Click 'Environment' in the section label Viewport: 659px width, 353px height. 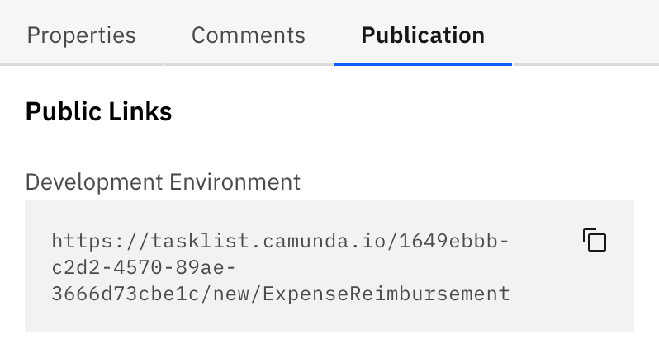coord(235,181)
